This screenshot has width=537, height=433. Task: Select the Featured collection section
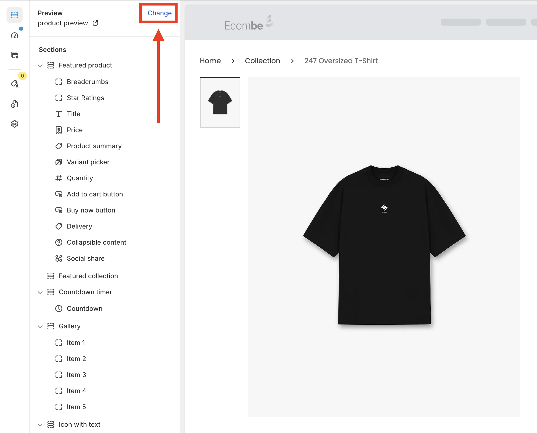(88, 276)
